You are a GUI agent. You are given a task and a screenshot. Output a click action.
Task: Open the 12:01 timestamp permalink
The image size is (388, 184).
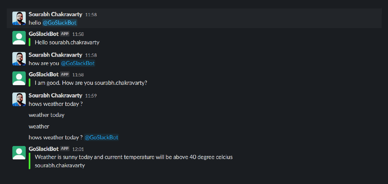click(x=78, y=149)
